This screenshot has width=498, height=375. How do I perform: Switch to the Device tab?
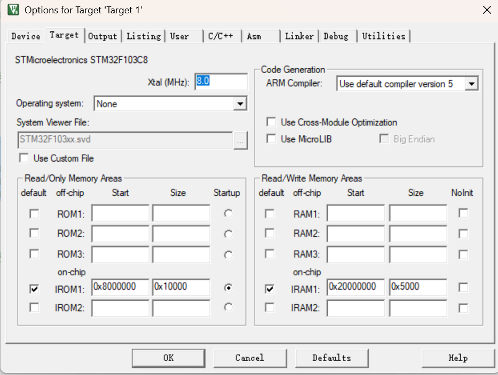(x=26, y=36)
